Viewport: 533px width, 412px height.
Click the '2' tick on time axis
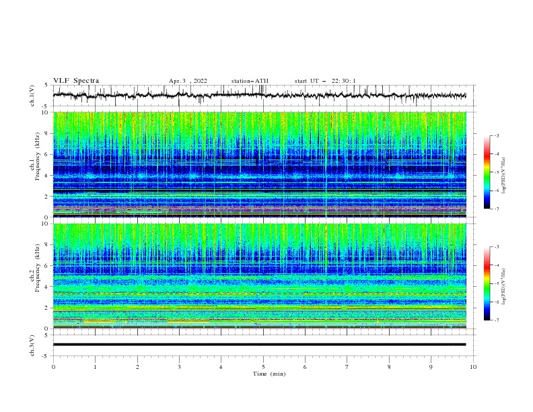point(137,367)
